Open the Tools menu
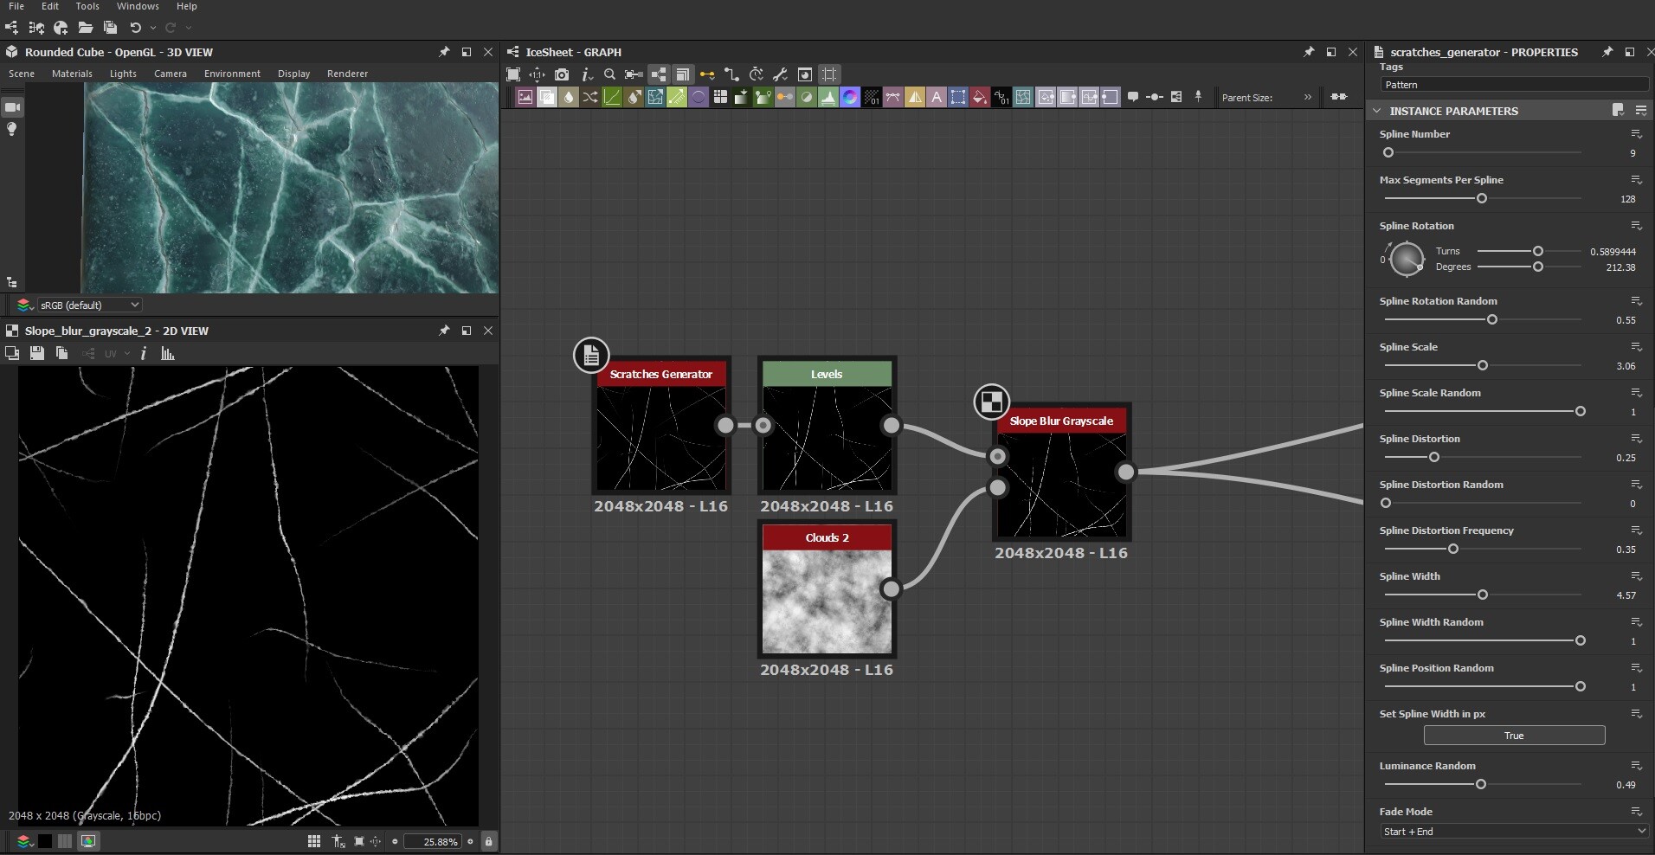 [x=87, y=6]
